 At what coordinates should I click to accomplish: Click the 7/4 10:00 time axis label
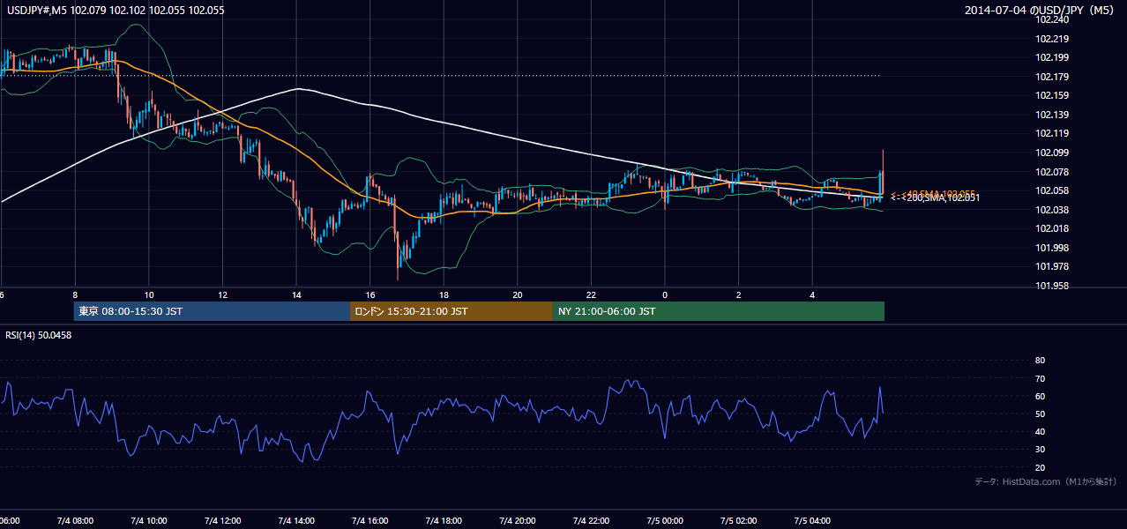[148, 520]
